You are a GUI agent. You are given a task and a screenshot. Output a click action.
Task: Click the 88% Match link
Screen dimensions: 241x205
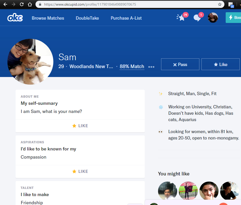click(132, 67)
